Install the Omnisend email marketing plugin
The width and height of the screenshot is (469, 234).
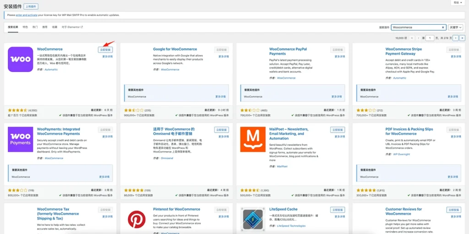(x=221, y=130)
